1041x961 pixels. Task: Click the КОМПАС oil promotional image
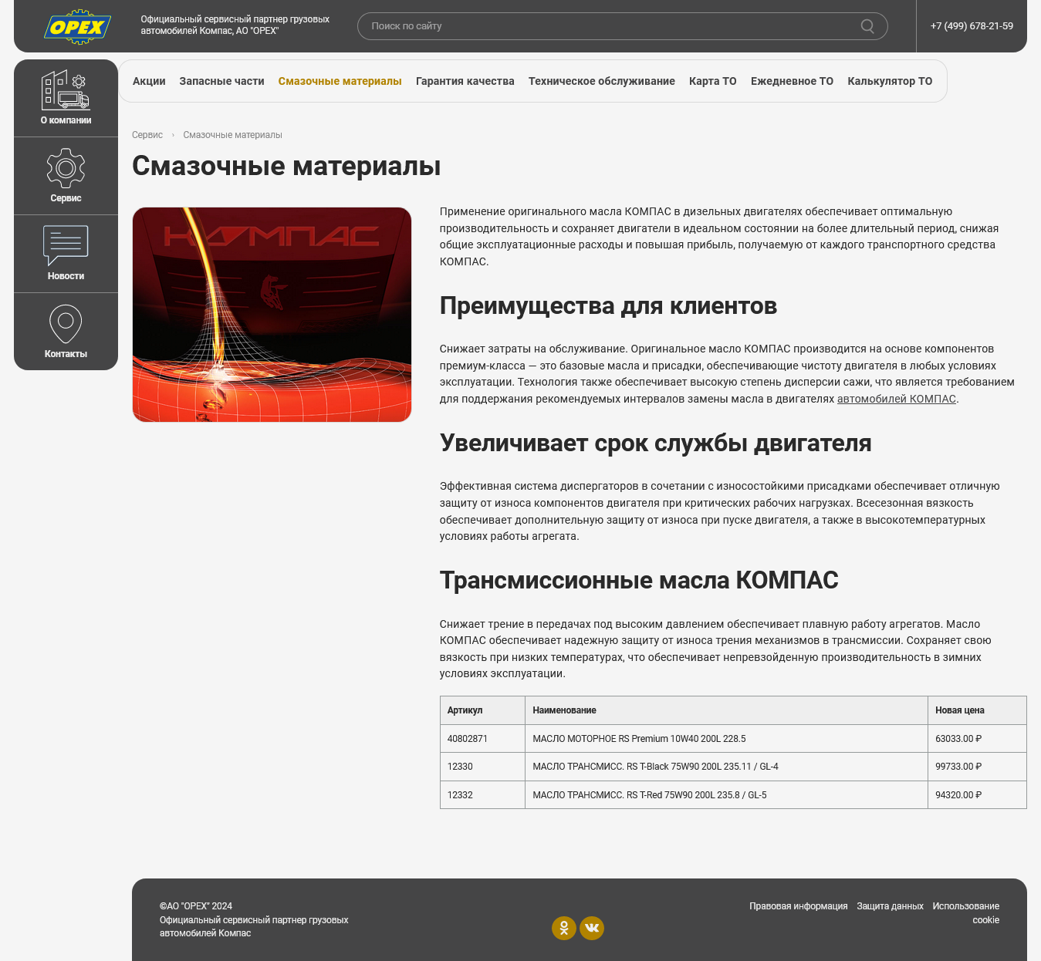272,314
